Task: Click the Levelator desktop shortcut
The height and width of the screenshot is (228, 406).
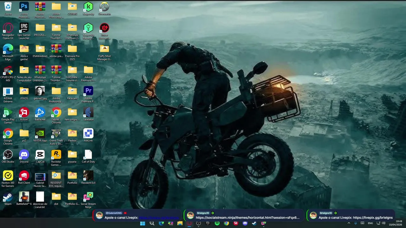Action: pyautogui.click(x=88, y=114)
